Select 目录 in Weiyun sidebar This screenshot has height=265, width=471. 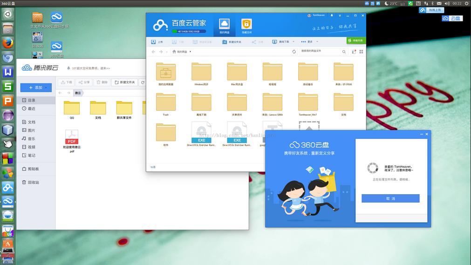pos(36,100)
